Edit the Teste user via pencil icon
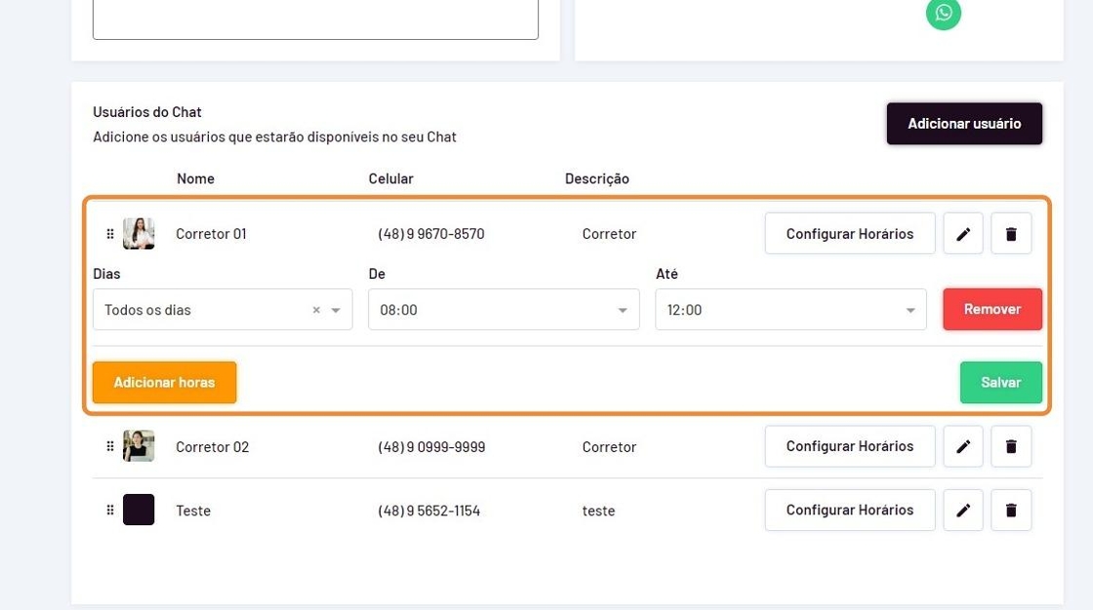Image resolution: width=1093 pixels, height=610 pixels. click(963, 510)
